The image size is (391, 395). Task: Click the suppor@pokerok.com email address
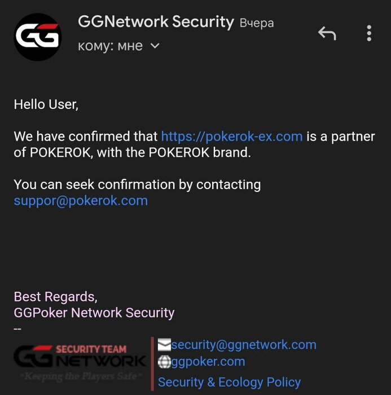81,201
